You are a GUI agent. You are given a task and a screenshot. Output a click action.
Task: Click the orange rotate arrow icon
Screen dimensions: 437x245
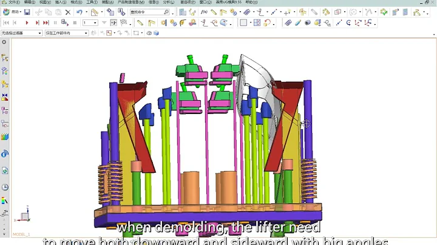pyautogui.click(x=267, y=23)
